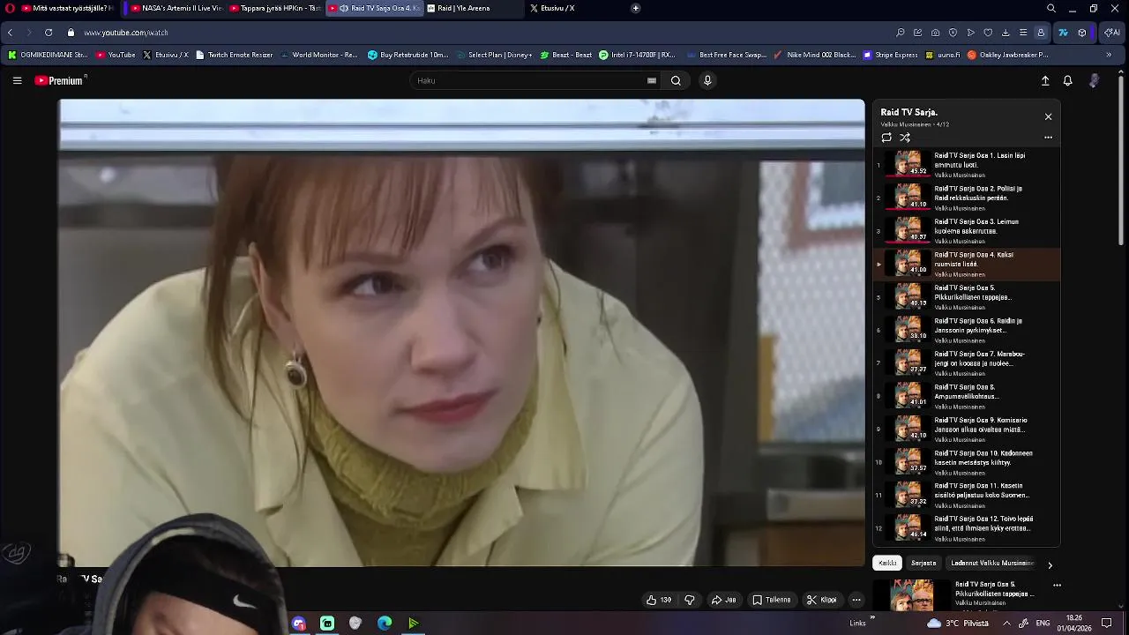The height and width of the screenshot is (635, 1129).
Task: Show more bookmarks with double chevron
Action: [1109, 55]
